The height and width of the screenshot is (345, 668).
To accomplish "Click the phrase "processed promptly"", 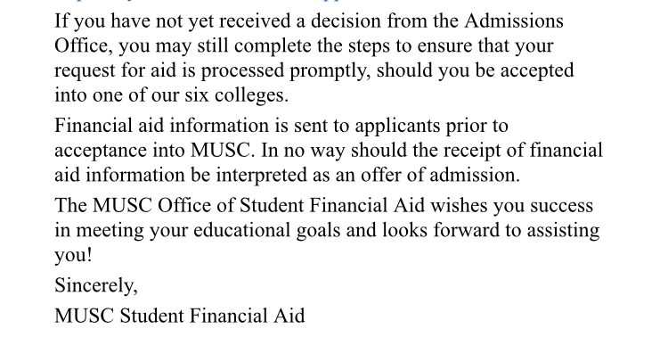I will pyautogui.click(x=285, y=70).
